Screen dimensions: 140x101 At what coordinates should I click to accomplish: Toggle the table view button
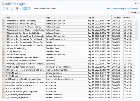[25, 8]
